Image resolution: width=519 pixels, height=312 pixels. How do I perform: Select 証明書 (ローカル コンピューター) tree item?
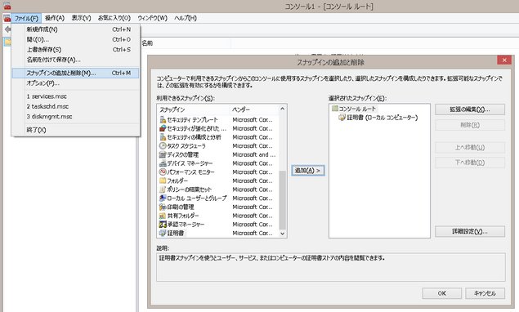[x=383, y=118]
